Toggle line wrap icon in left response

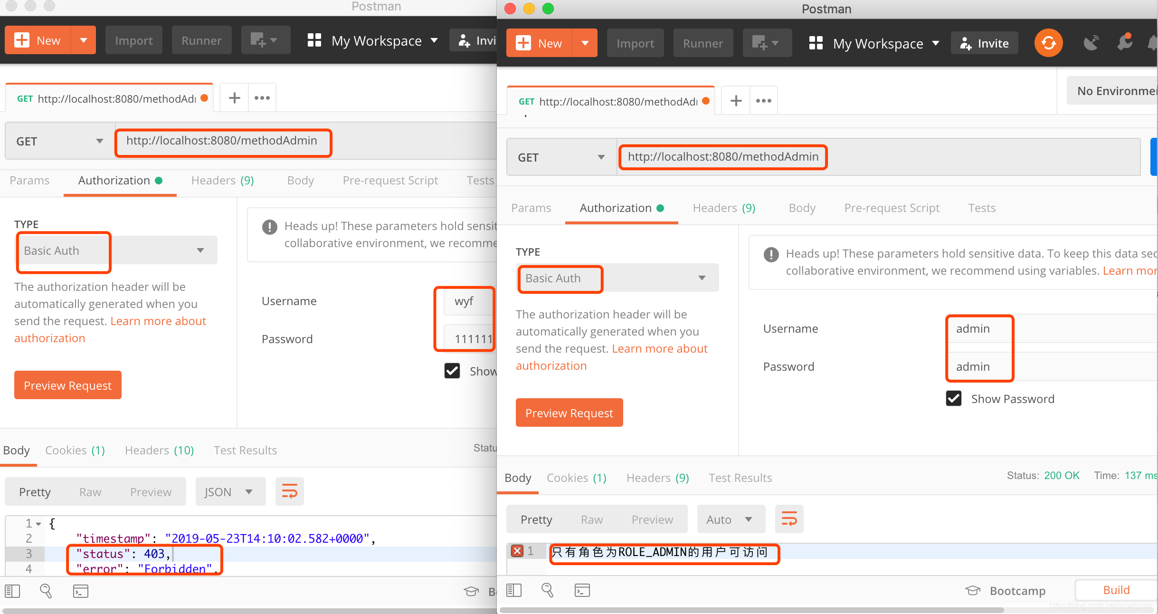click(x=289, y=491)
